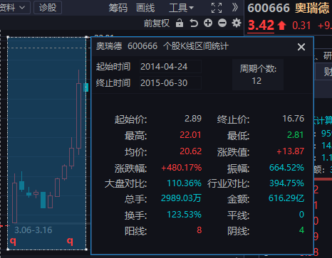This screenshot has height=258, width=332.
Task: Click the 振幅 664.52% value
Action: pos(286,168)
